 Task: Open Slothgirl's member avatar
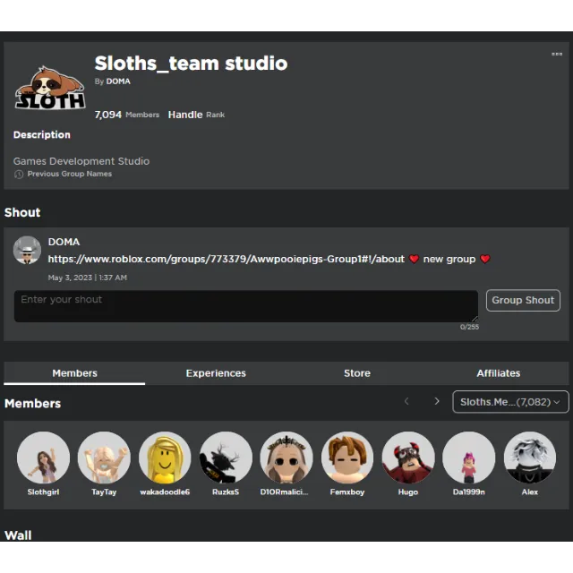[43, 458]
